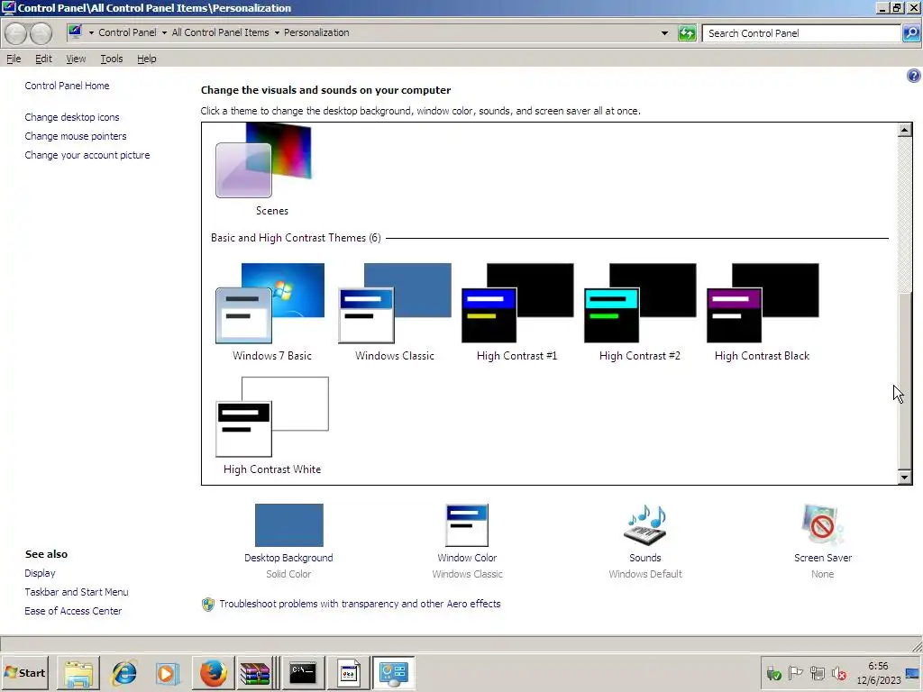Click the green Refresh button
The width and height of the screenshot is (923, 692).
[x=687, y=33]
